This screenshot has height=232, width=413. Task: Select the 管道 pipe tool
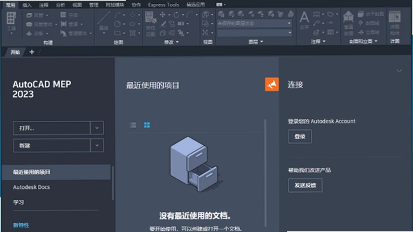(x=69, y=24)
